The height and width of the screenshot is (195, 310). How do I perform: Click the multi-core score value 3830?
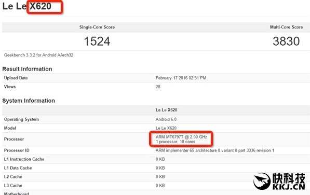coord(286,41)
